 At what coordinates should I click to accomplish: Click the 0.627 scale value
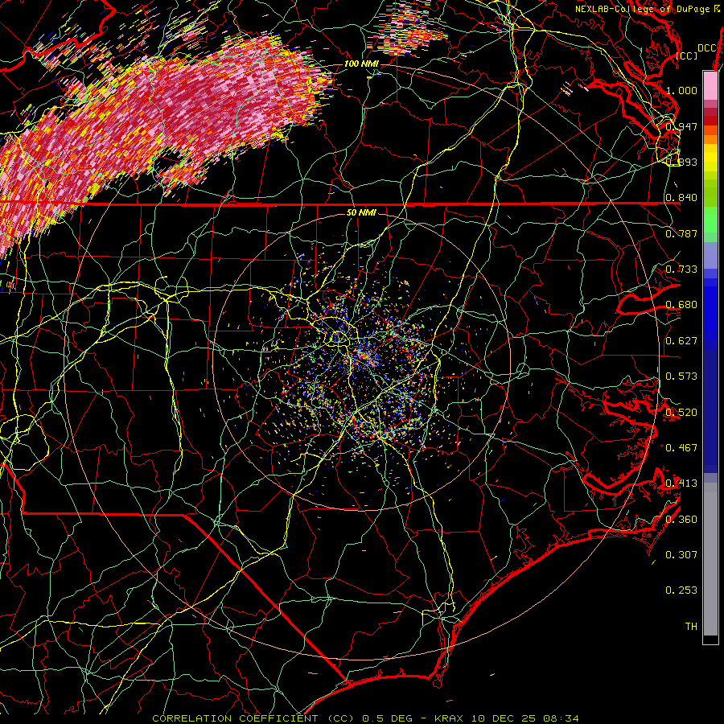click(681, 341)
